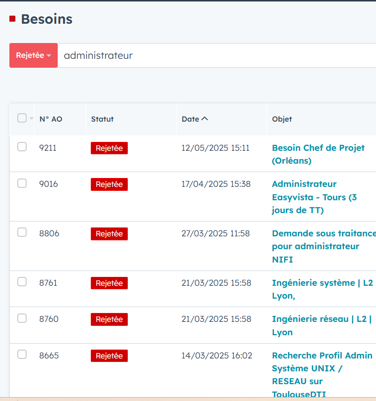Check the box for request 8806
The height and width of the screenshot is (401, 376).
22,232
